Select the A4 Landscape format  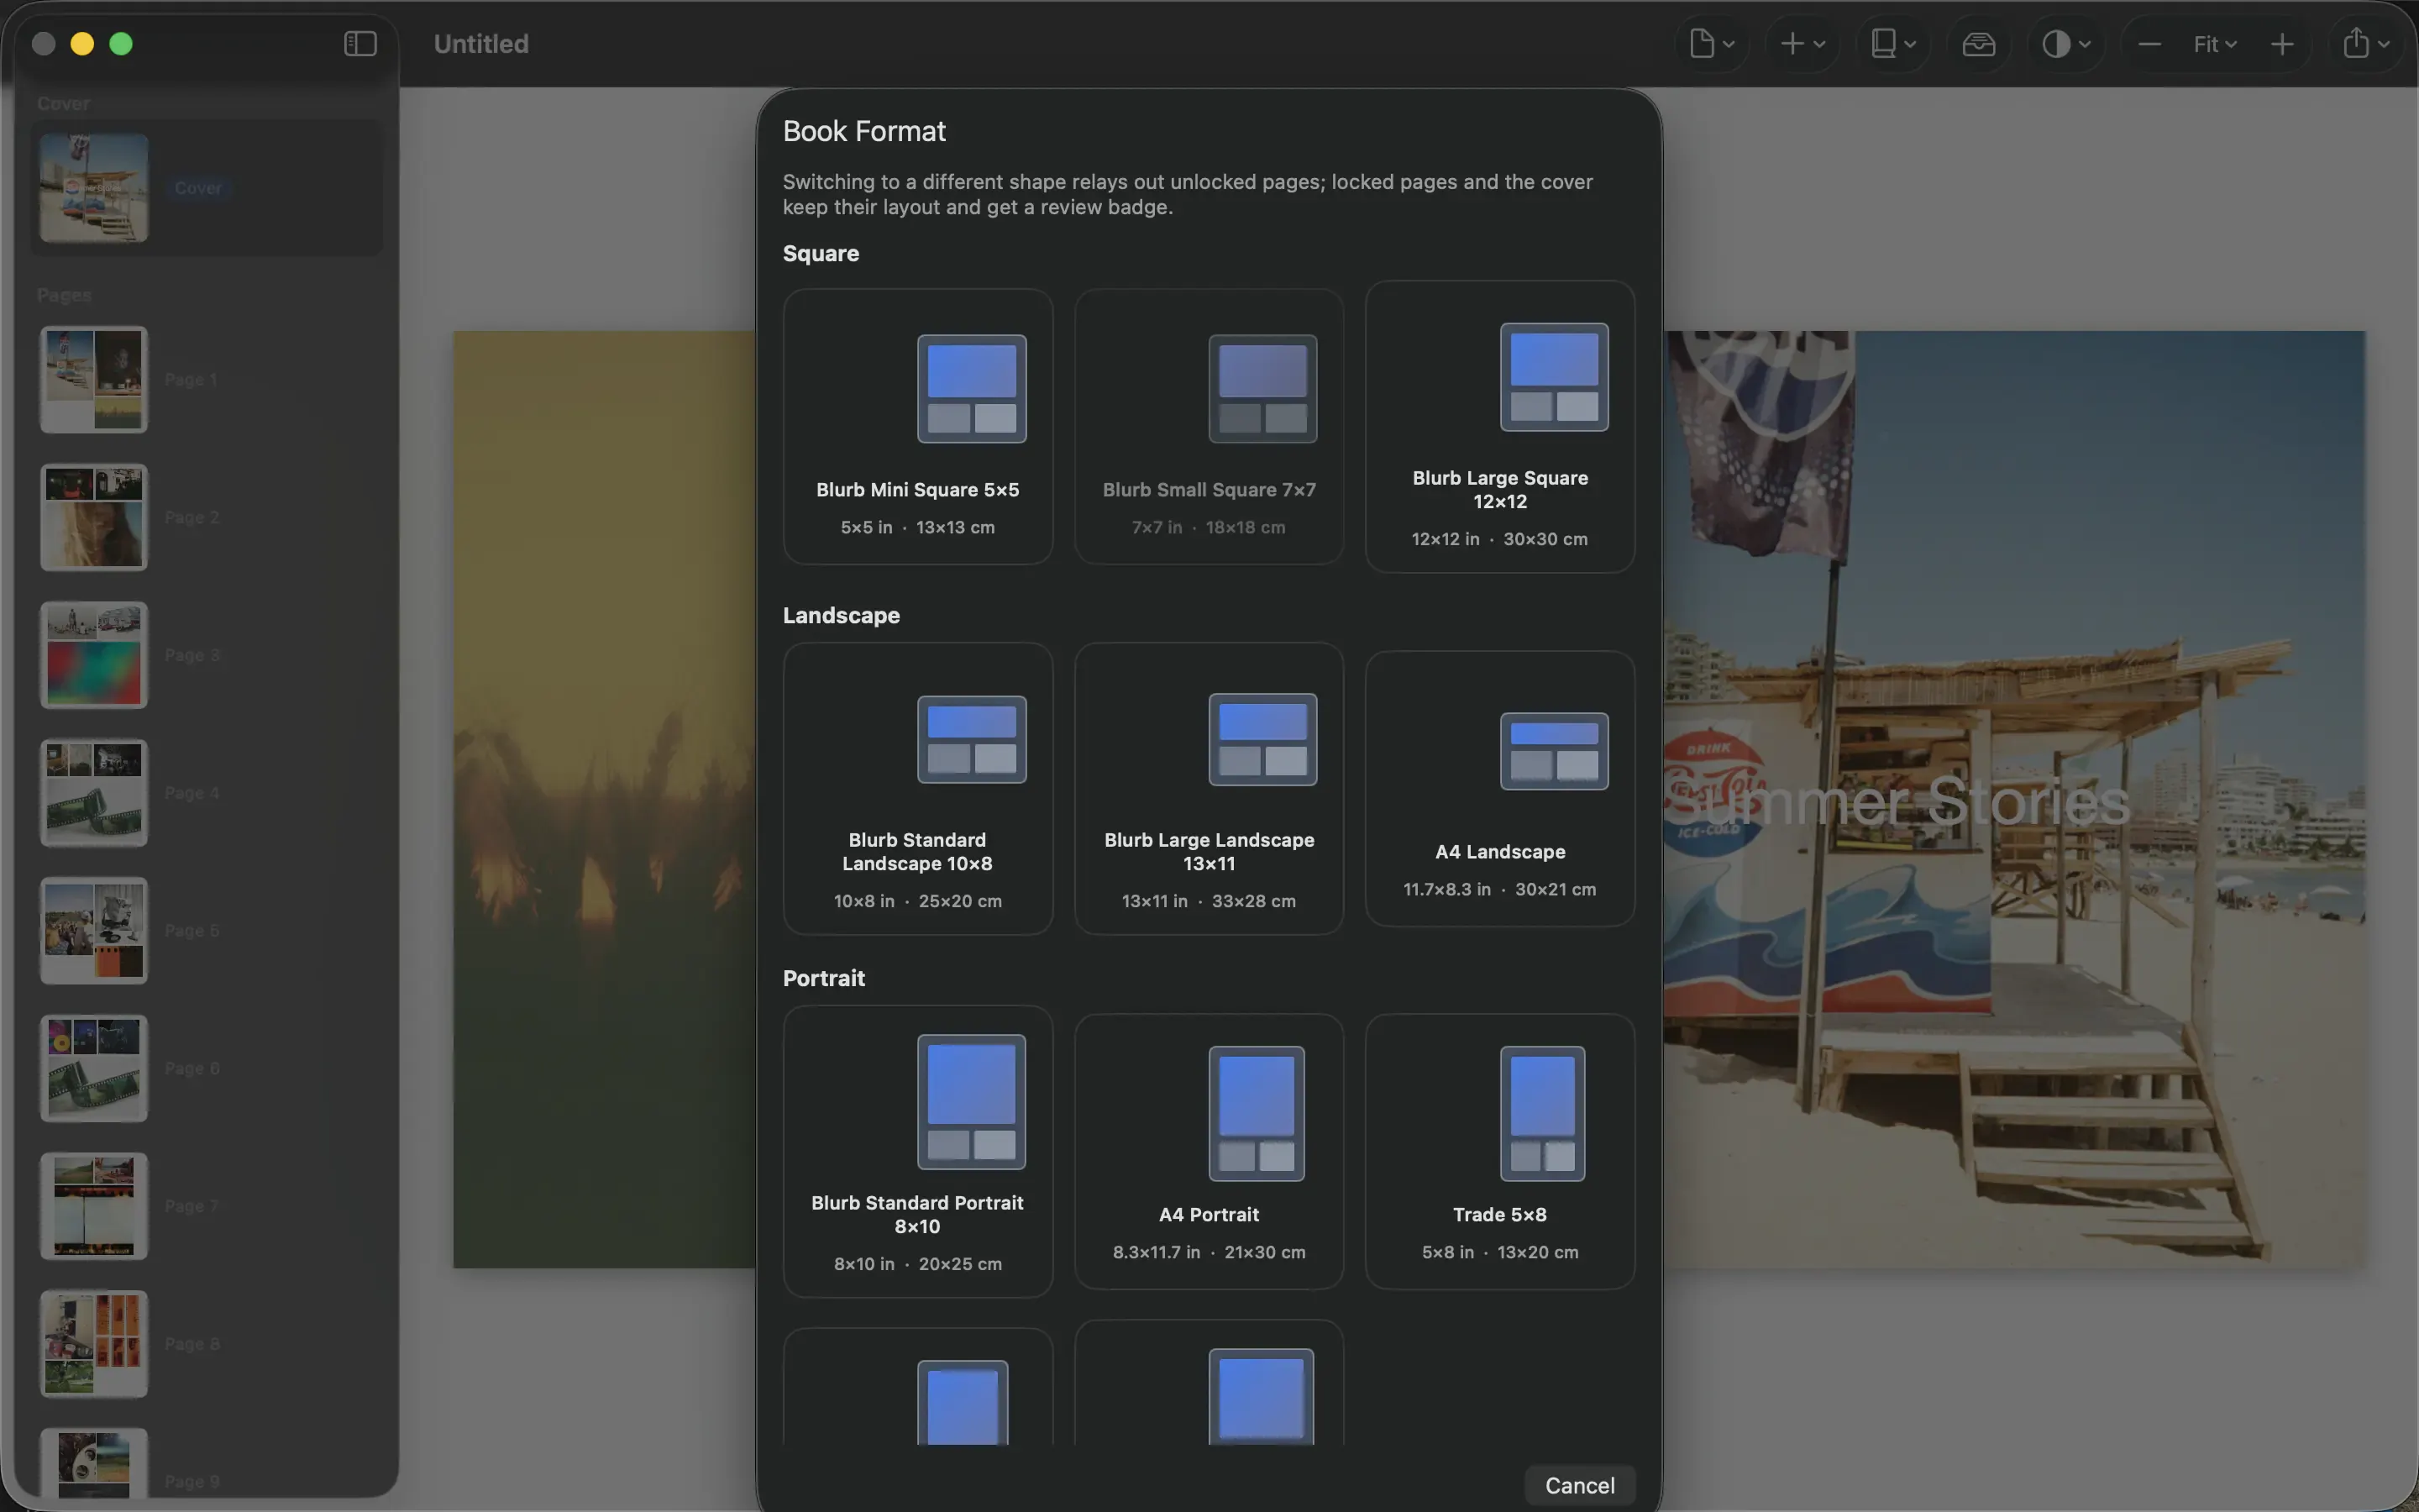click(x=1499, y=789)
